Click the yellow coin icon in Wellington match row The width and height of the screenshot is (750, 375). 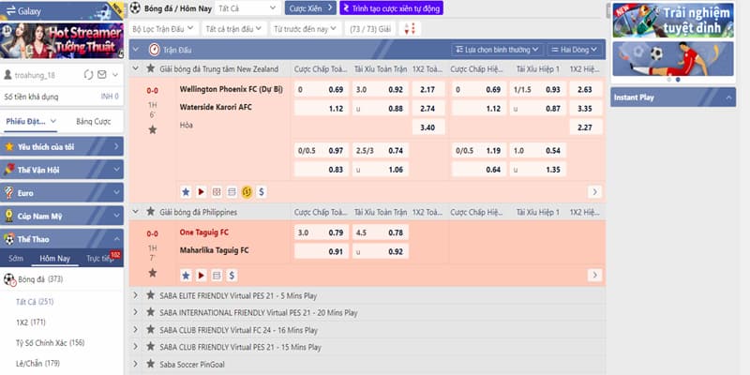tap(247, 192)
